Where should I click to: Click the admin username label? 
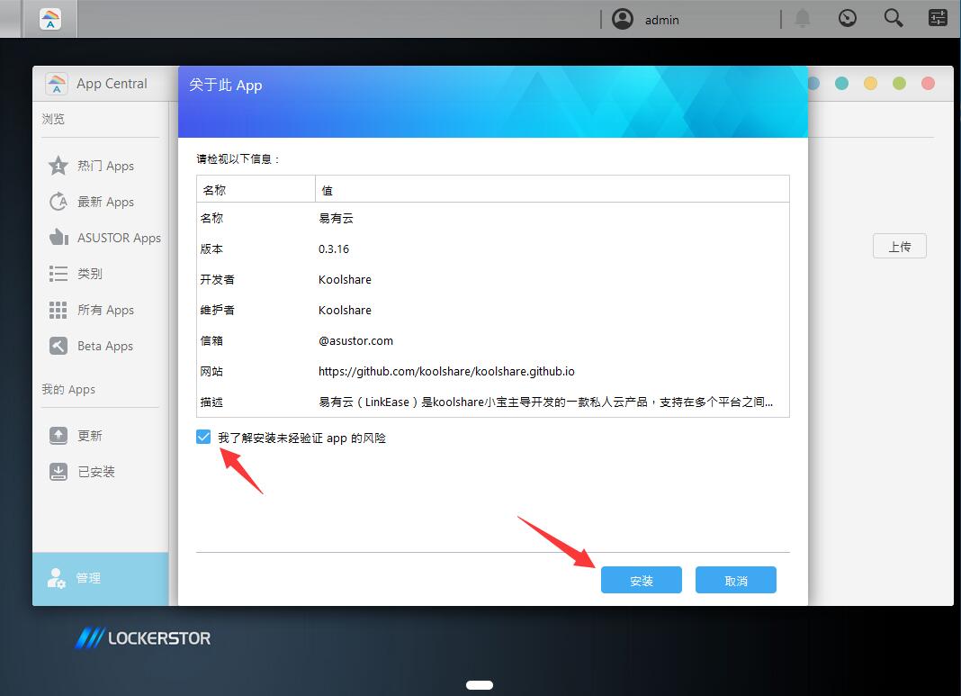click(x=662, y=20)
